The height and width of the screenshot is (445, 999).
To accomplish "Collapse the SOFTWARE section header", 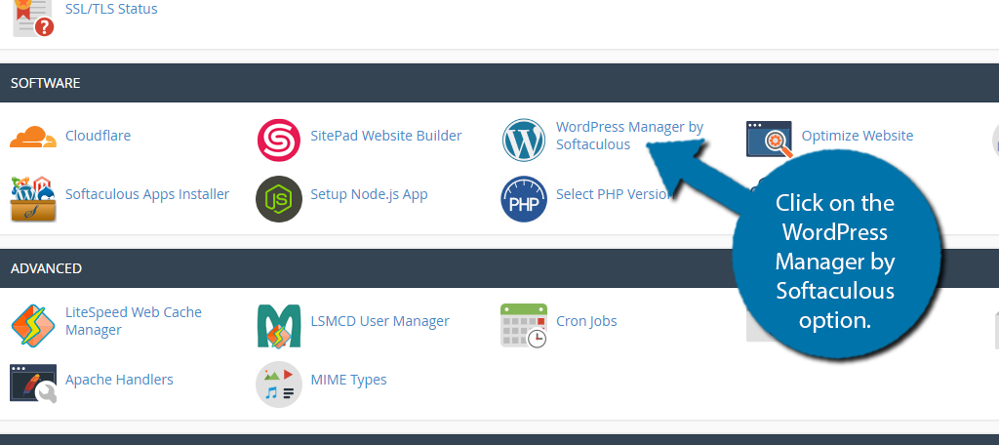I will [x=499, y=83].
